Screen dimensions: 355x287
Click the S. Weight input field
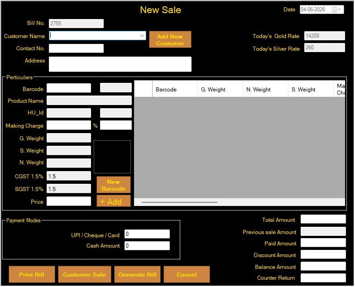point(69,150)
